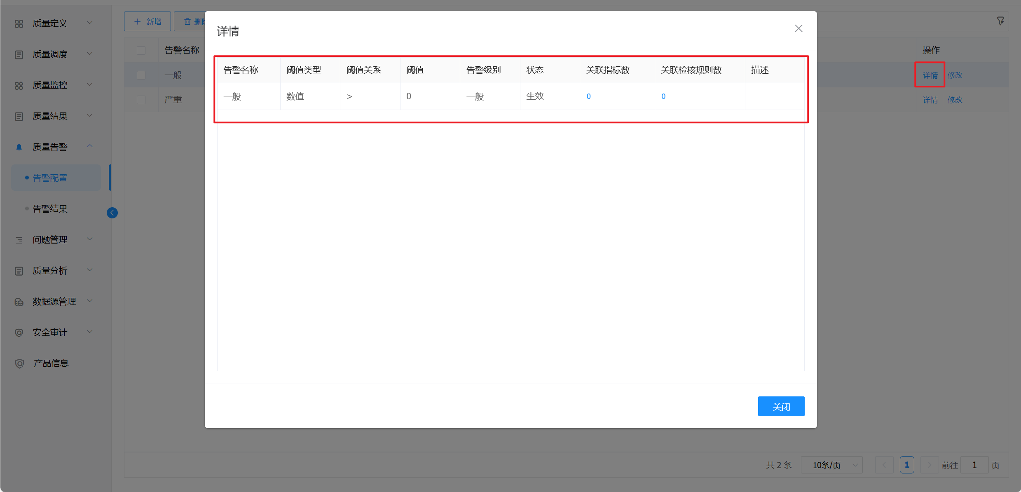Open the 告警结果 submenu item
This screenshot has height=492, width=1021.
50,209
